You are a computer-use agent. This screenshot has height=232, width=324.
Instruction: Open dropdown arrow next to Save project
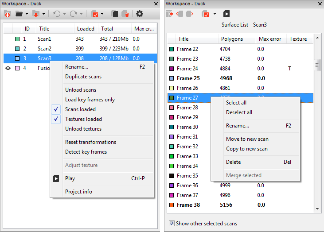pyautogui.click(x=43, y=14)
